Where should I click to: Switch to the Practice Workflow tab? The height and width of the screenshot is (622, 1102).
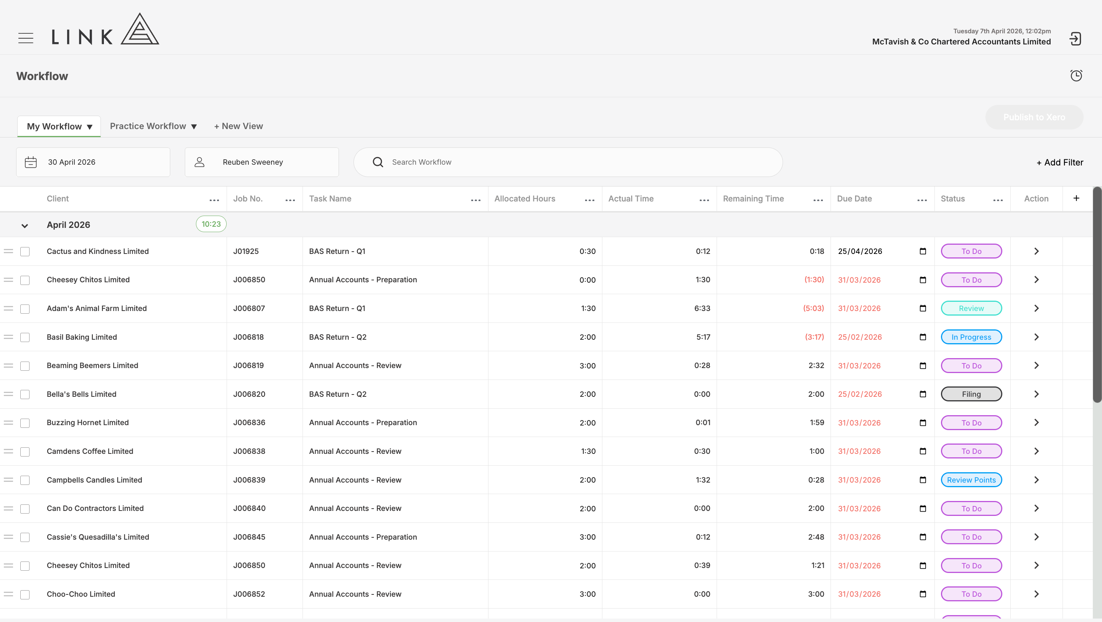tap(148, 126)
